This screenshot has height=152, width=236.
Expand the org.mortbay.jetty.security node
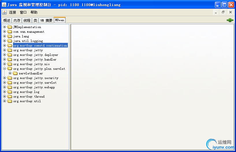pos(5,78)
